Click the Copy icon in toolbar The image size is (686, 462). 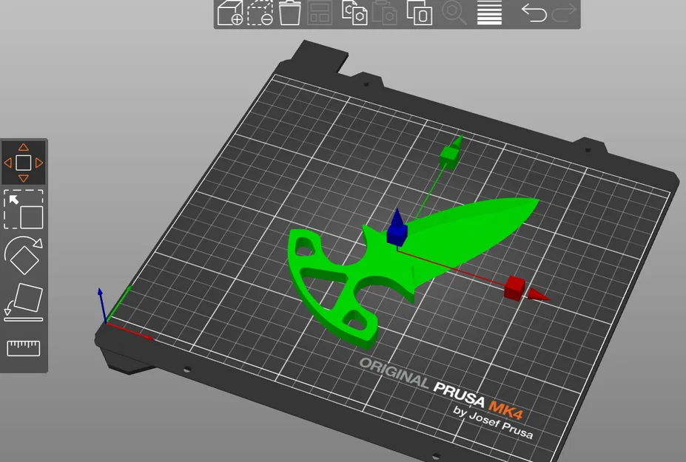(354, 13)
